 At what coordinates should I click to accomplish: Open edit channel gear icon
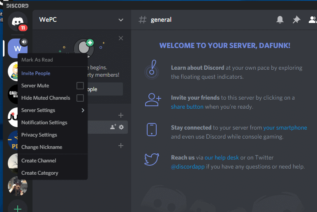(121, 127)
